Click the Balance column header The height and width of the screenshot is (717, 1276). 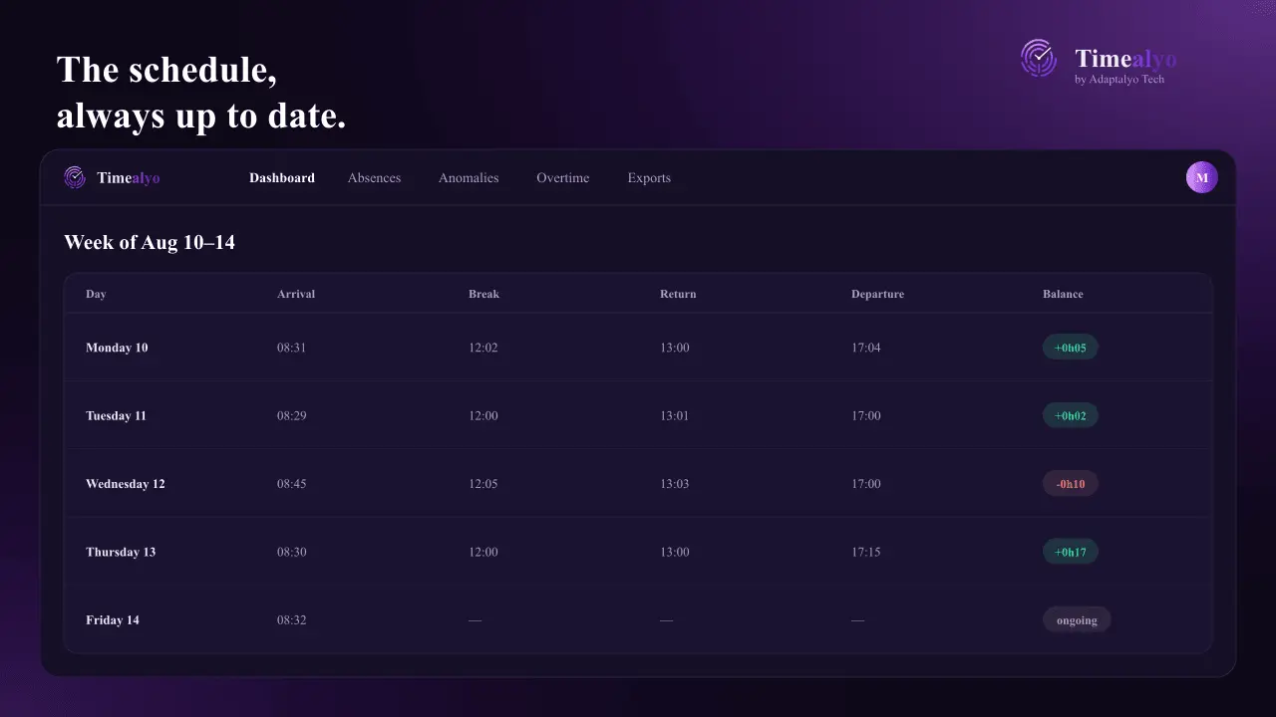pyautogui.click(x=1063, y=294)
